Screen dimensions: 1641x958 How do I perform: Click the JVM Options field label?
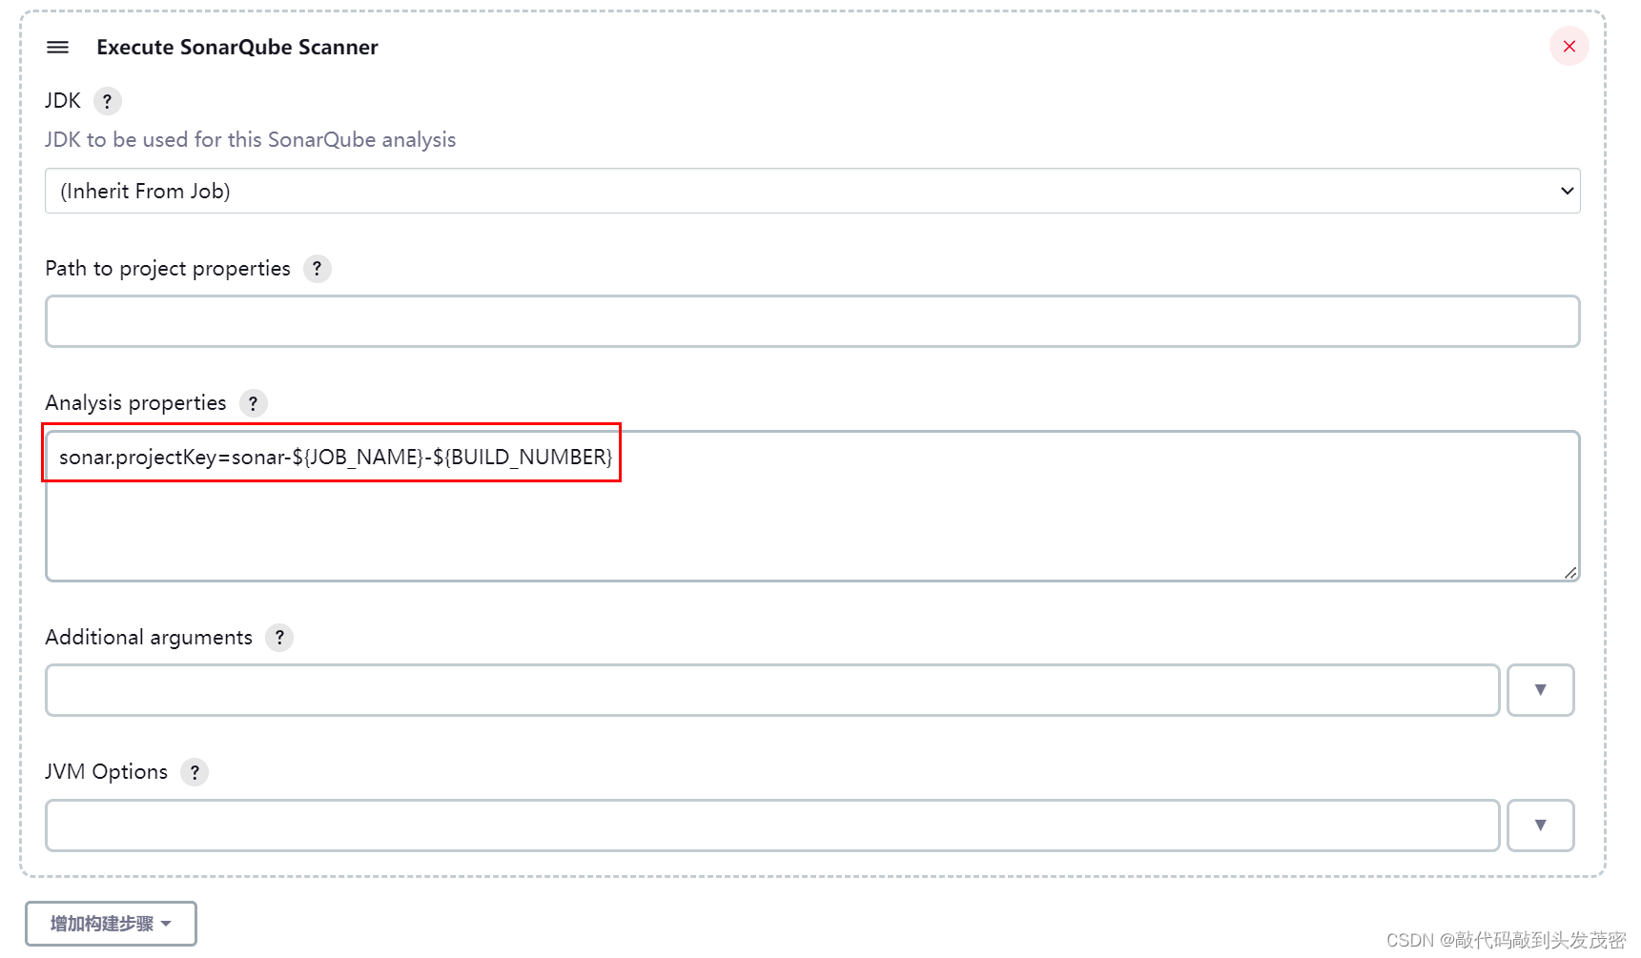click(x=106, y=772)
